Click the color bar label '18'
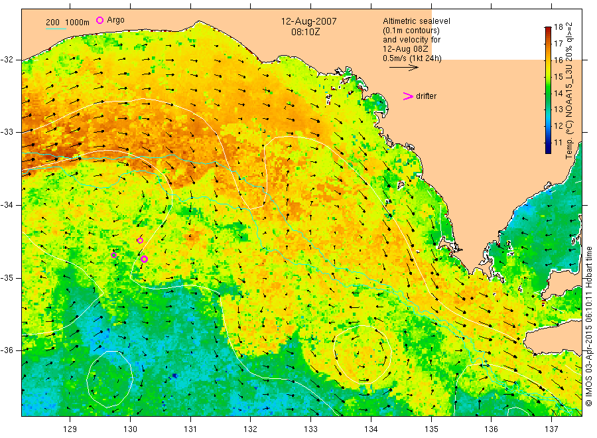The width and height of the screenshot is (597, 438). 558,27
